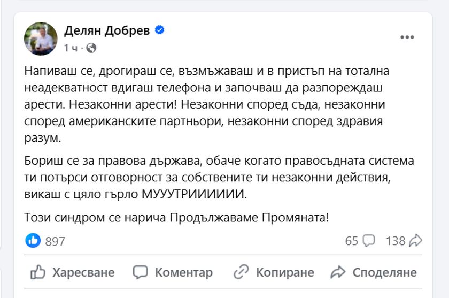Viewport: 449px width, 298px height.
Task: Click the share arrow icon beside 138
Action: point(415,241)
